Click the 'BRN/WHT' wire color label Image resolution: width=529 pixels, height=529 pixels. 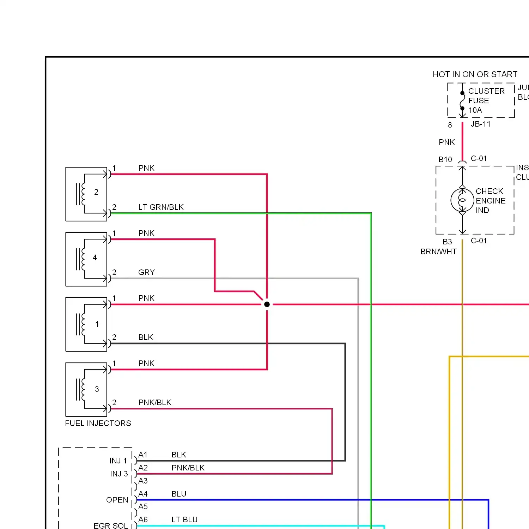[x=439, y=251]
